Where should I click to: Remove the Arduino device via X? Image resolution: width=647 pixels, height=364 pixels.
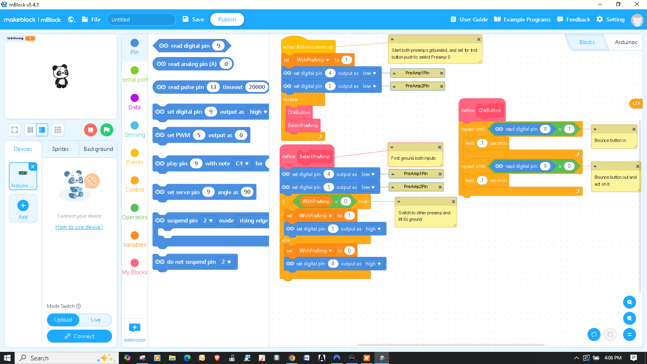point(33,167)
